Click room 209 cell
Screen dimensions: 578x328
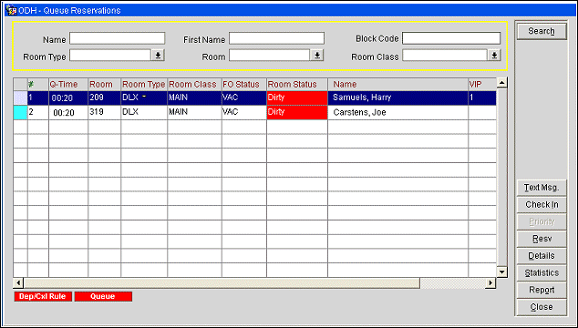104,98
